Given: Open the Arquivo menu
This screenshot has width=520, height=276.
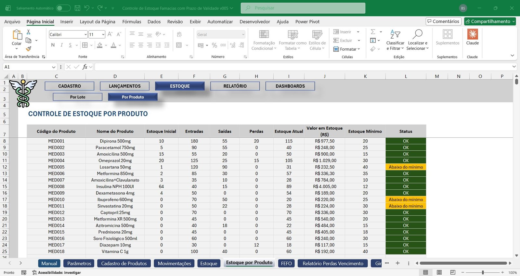Looking at the screenshot, I should [x=12, y=22].
